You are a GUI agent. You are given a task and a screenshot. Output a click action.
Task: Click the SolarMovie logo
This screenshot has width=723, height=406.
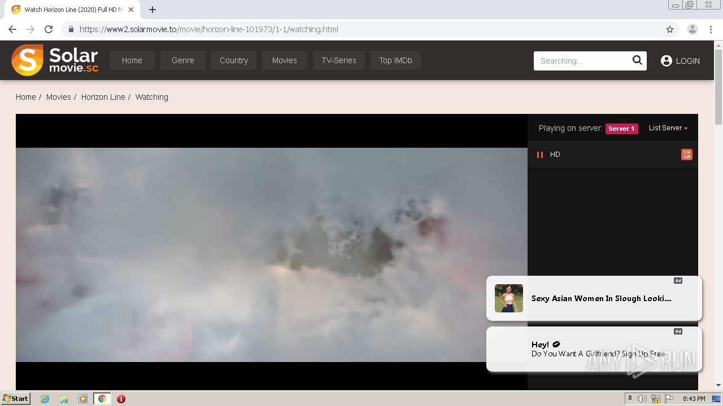coord(55,60)
